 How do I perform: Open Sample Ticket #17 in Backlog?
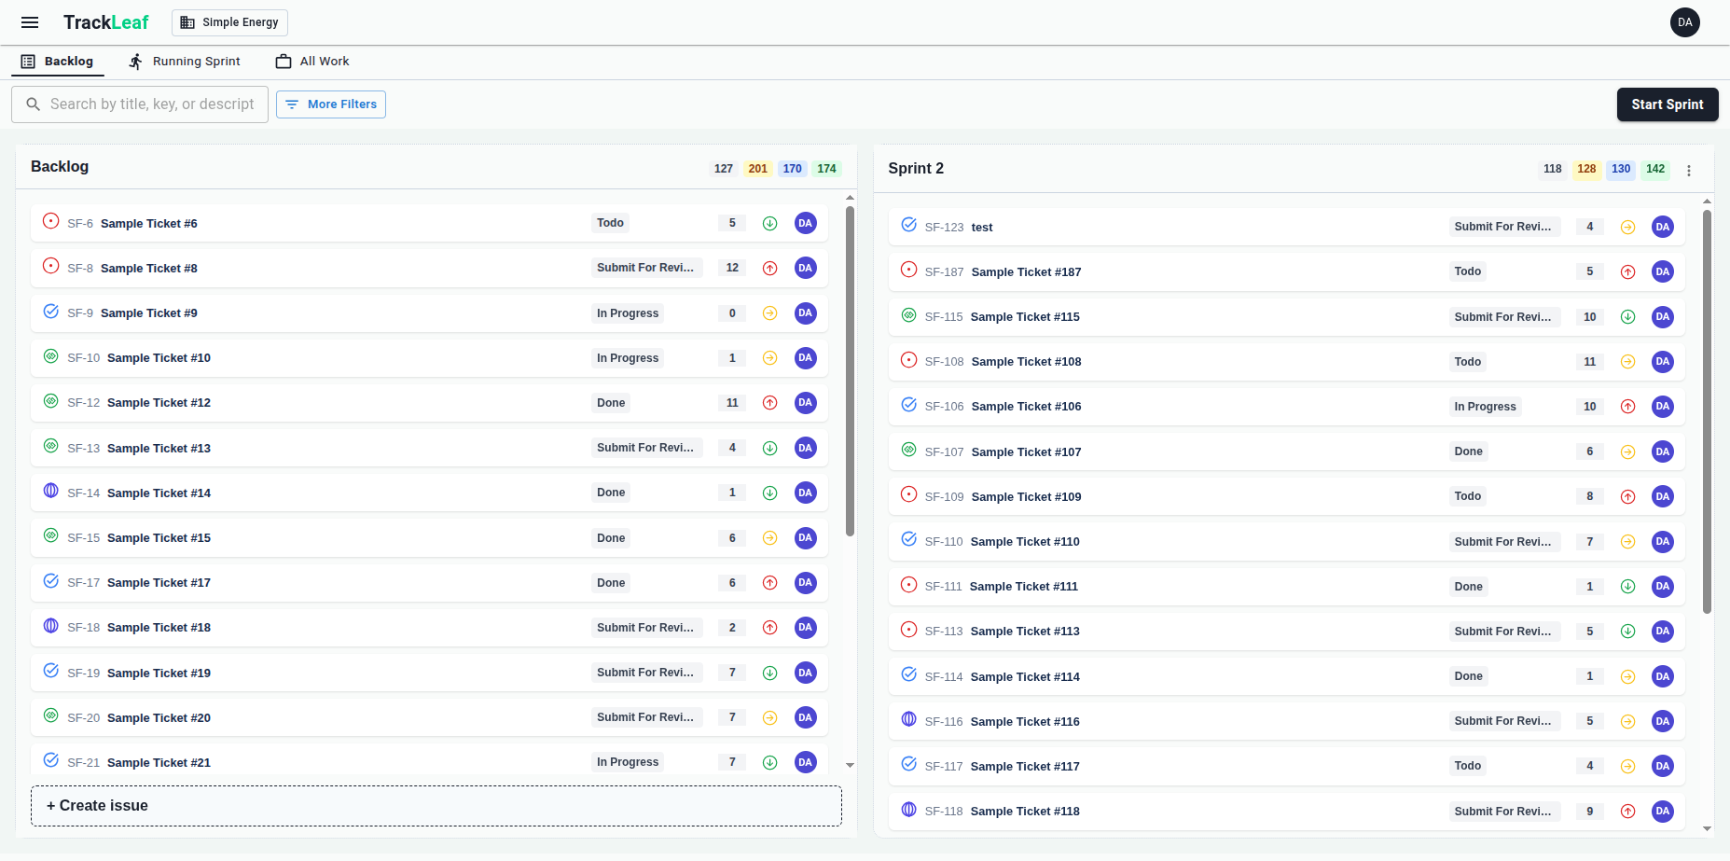pos(159,583)
